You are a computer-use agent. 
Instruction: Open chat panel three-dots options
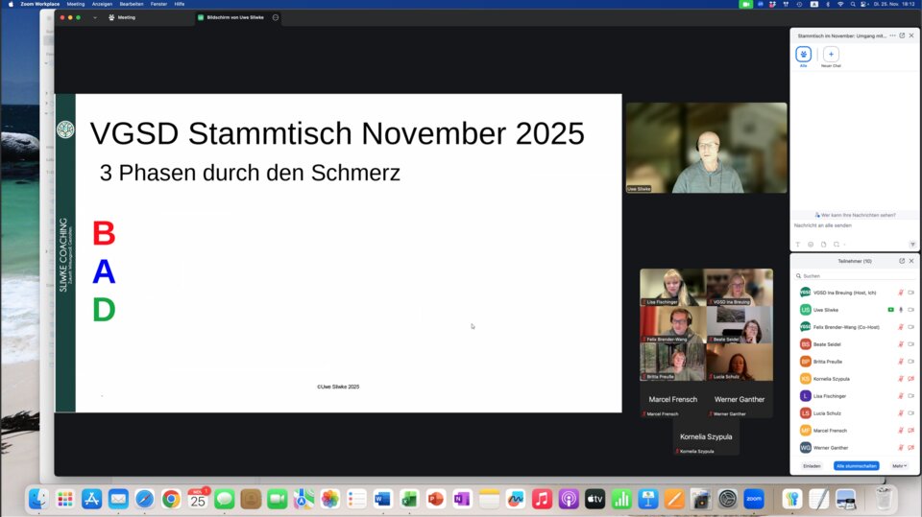click(x=892, y=35)
